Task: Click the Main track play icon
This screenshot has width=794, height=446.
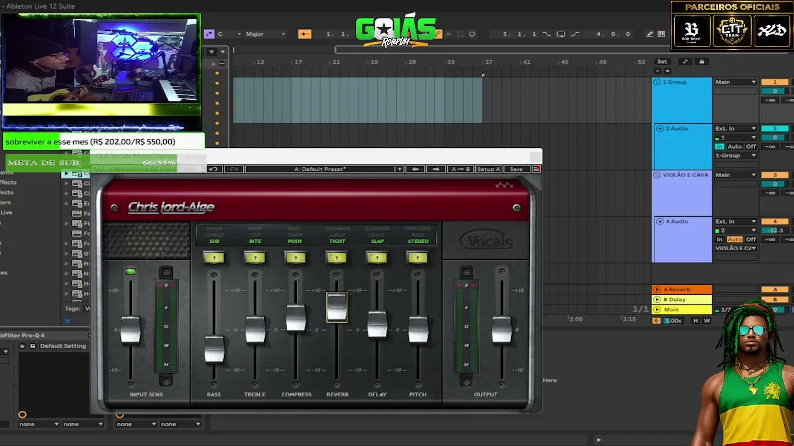Action: click(657, 310)
